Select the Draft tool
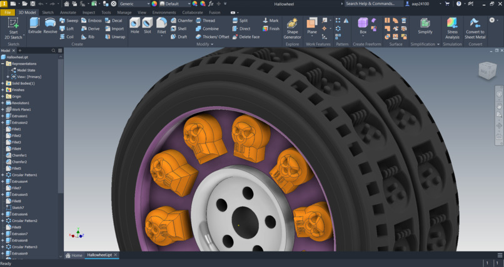The width and height of the screenshot is (504, 267). click(179, 37)
